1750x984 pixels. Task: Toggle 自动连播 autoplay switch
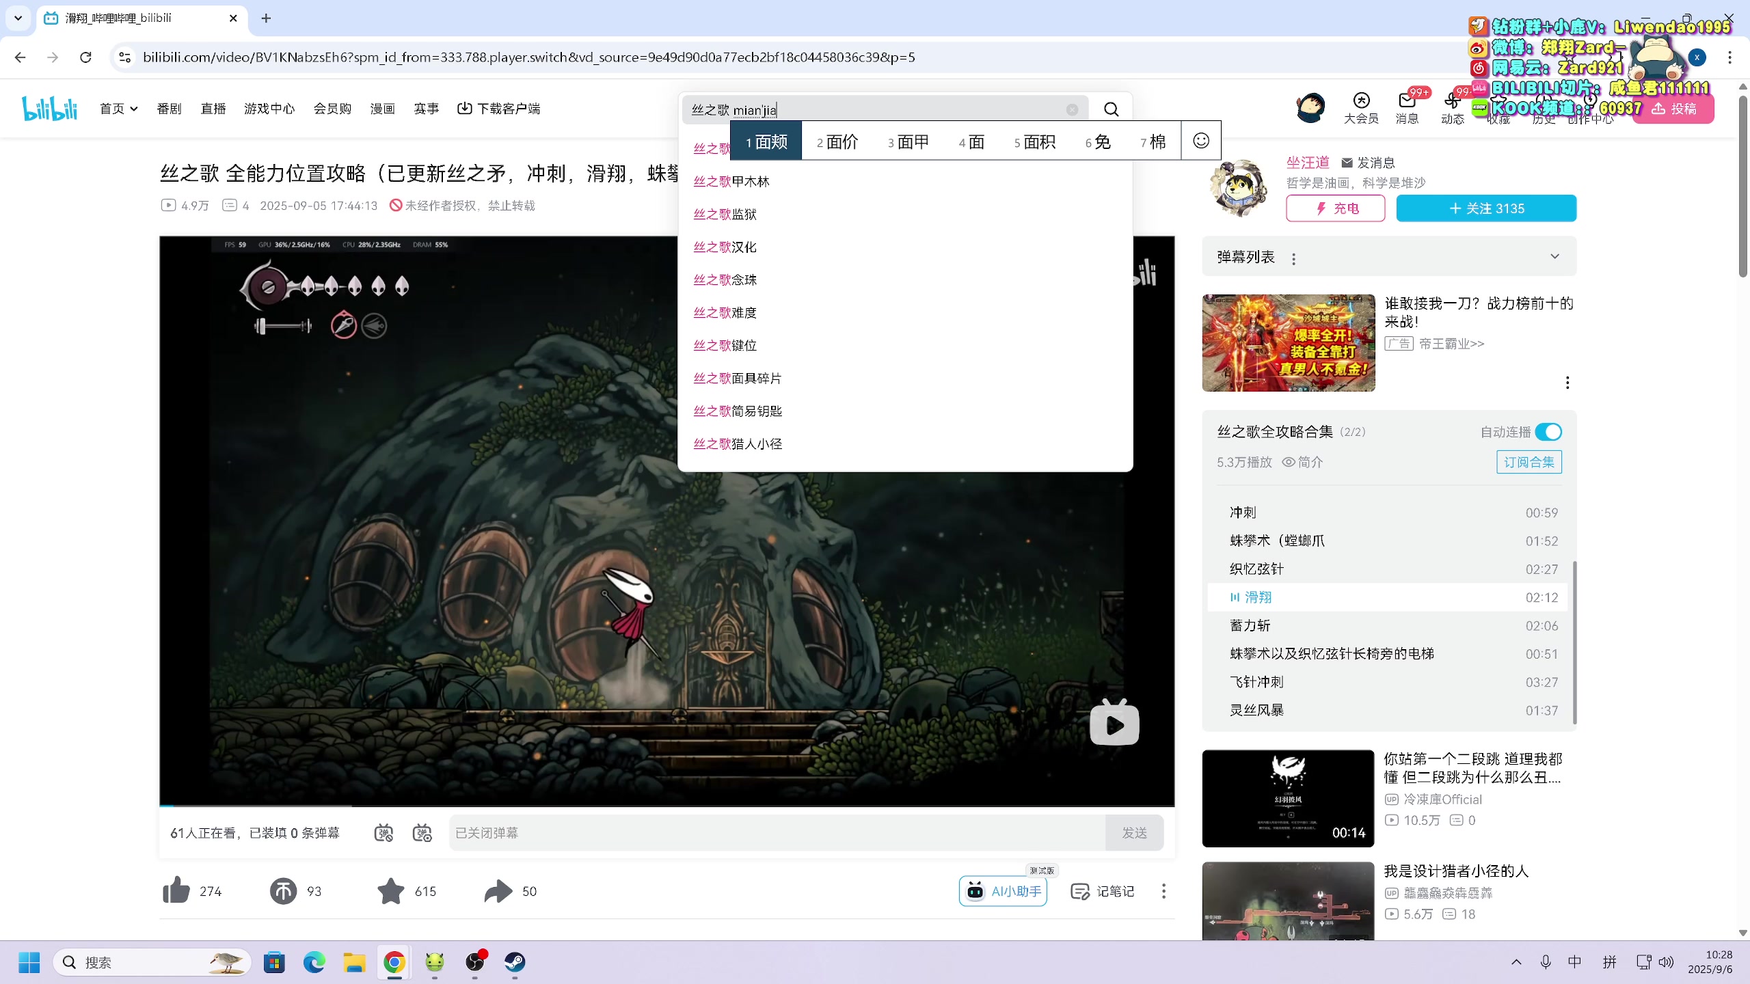pyautogui.click(x=1548, y=432)
